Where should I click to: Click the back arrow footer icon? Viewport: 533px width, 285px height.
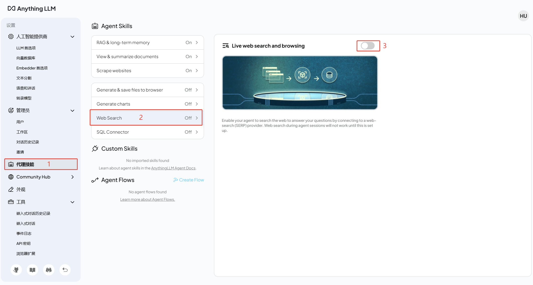65,270
